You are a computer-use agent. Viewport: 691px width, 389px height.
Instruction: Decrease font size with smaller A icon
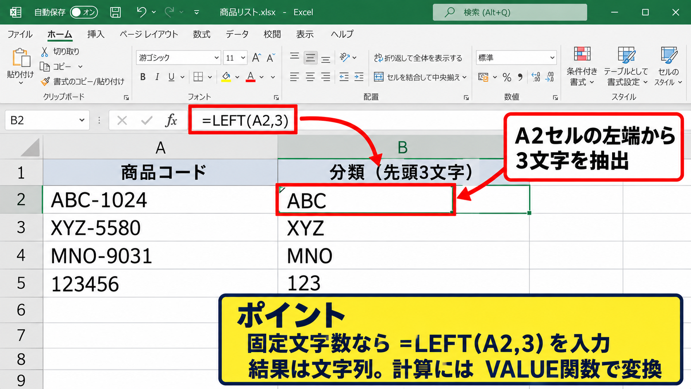coord(271,58)
